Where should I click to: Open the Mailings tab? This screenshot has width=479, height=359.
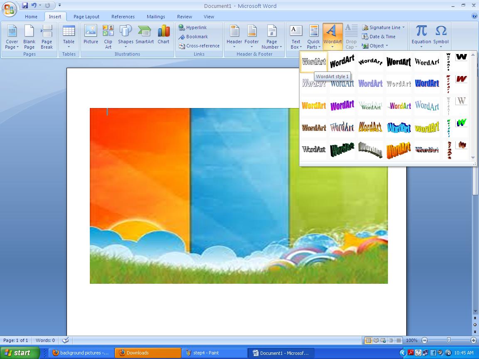tap(156, 17)
